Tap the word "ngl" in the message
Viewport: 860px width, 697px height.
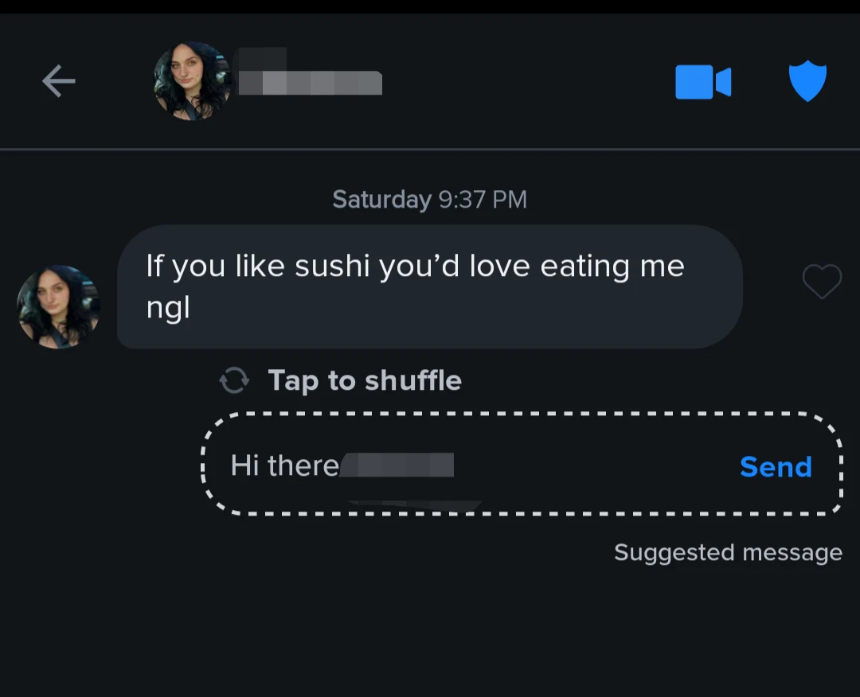pyautogui.click(x=168, y=307)
